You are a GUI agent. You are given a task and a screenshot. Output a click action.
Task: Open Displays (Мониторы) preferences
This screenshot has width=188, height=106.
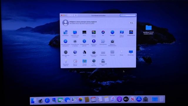point(131,52)
